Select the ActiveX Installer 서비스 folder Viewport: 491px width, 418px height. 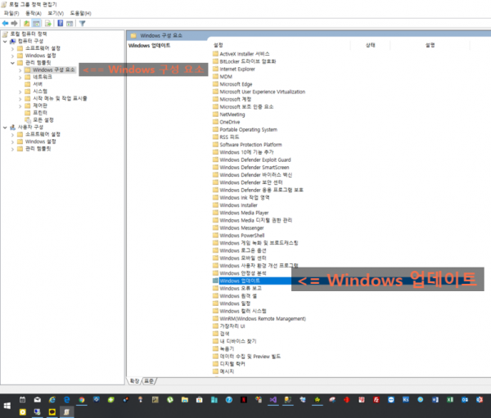click(x=244, y=54)
